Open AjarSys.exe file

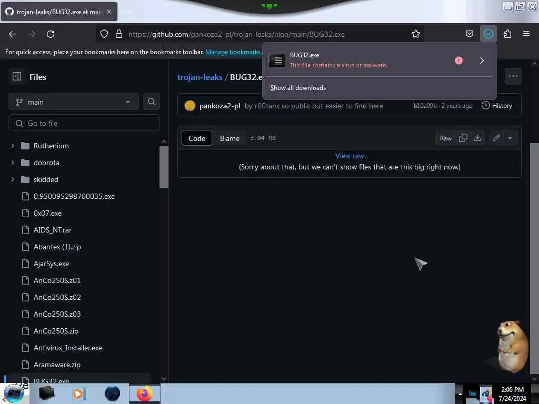pos(51,264)
